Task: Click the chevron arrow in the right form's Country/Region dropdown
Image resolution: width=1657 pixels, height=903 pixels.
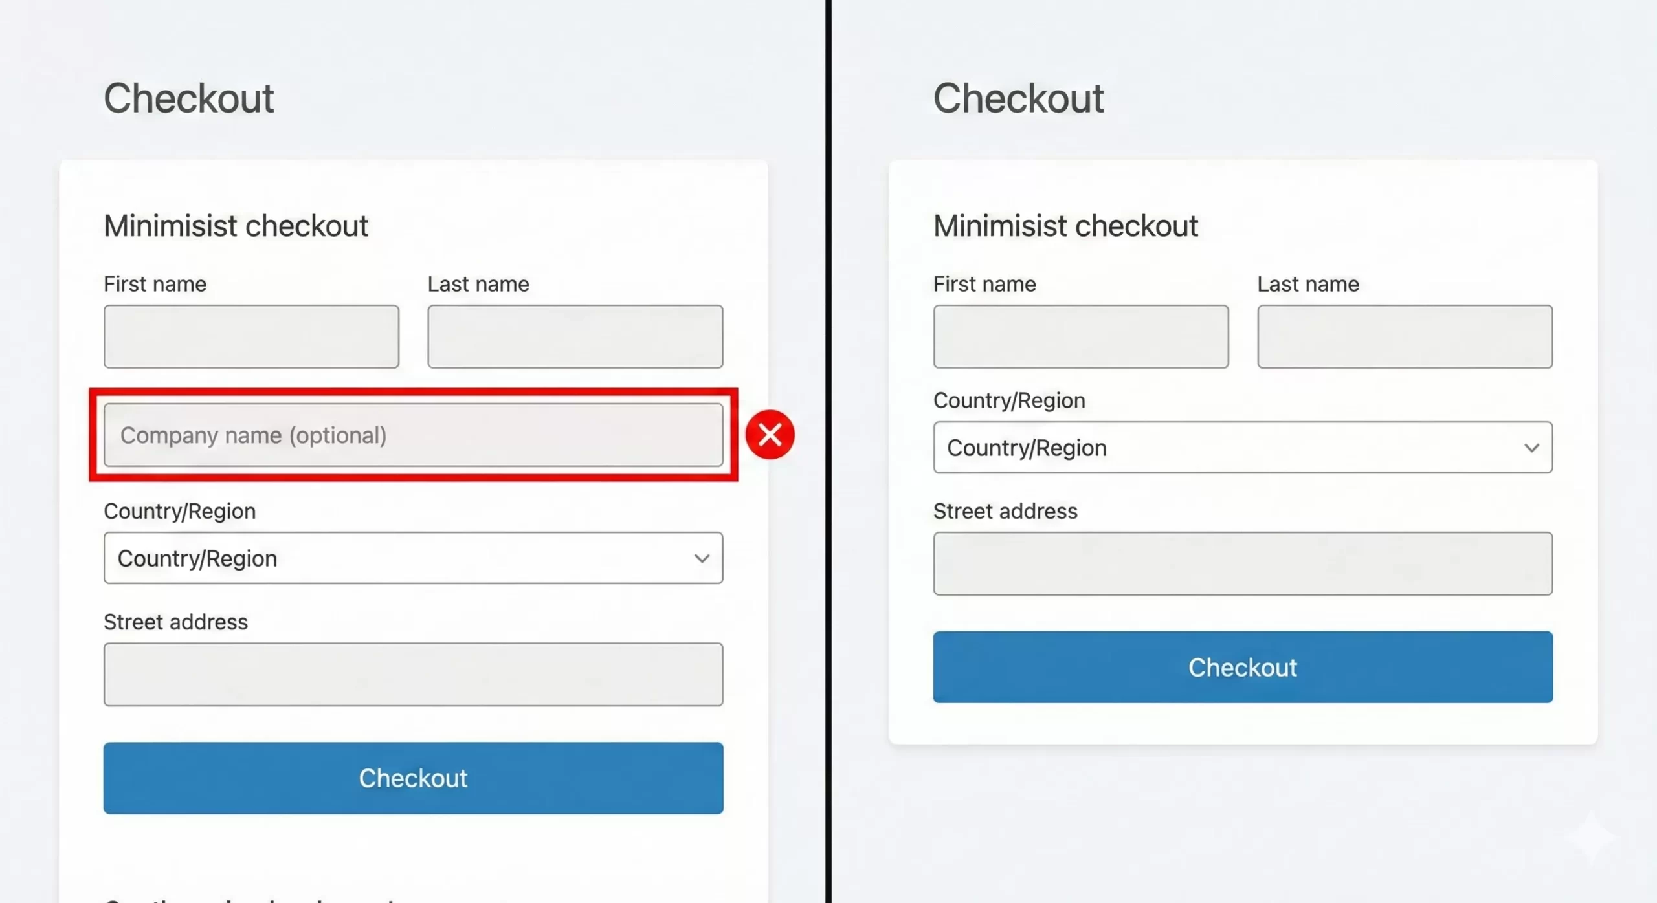Action: [1531, 448]
